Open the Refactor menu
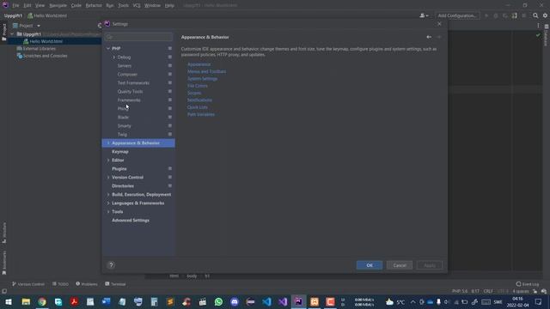 (x=94, y=5)
